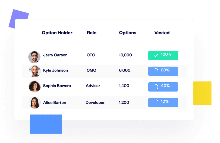Click Kyle Johnson's avatar photo
Image resolution: width=220 pixels, height=143 pixels.
[x=34, y=71]
